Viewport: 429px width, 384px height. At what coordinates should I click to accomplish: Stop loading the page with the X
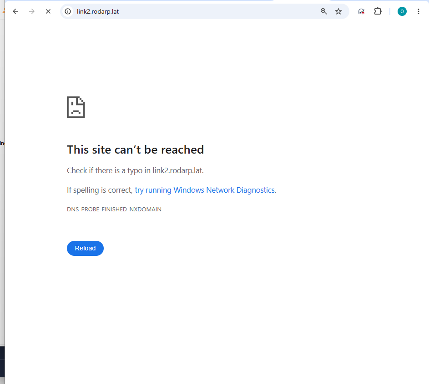tap(48, 11)
